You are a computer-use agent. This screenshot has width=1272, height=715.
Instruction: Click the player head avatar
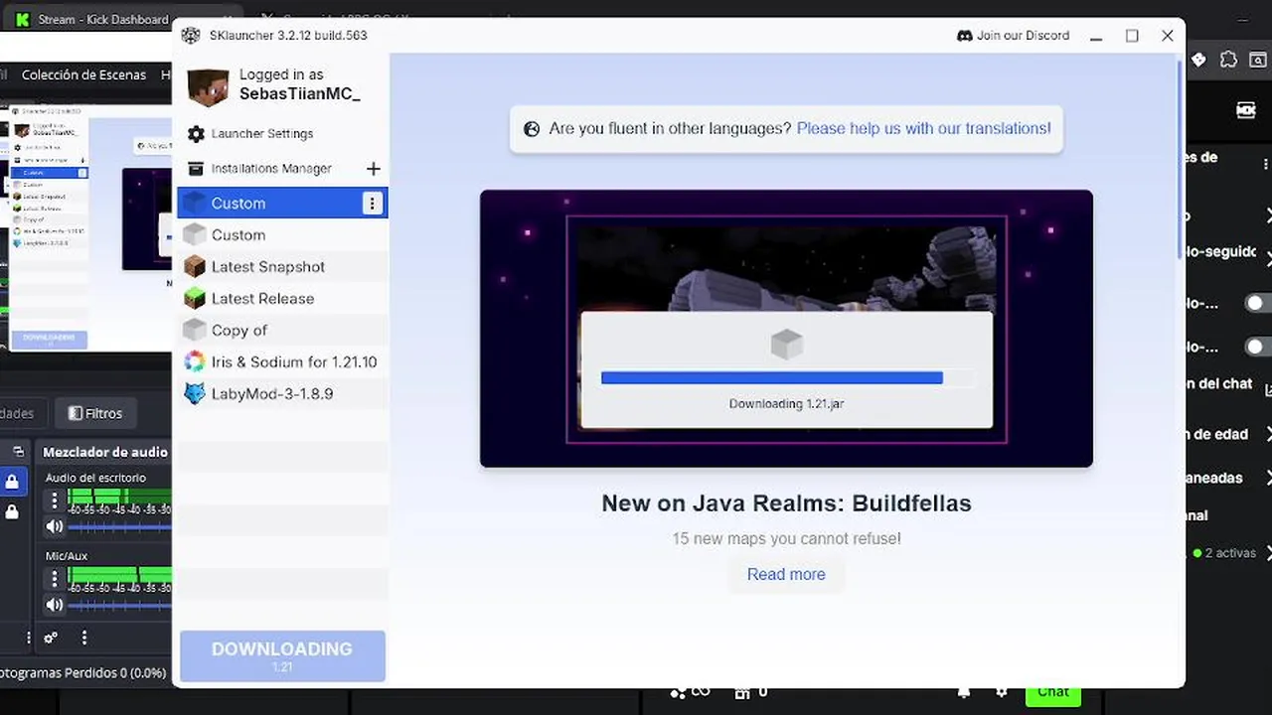[x=209, y=87]
